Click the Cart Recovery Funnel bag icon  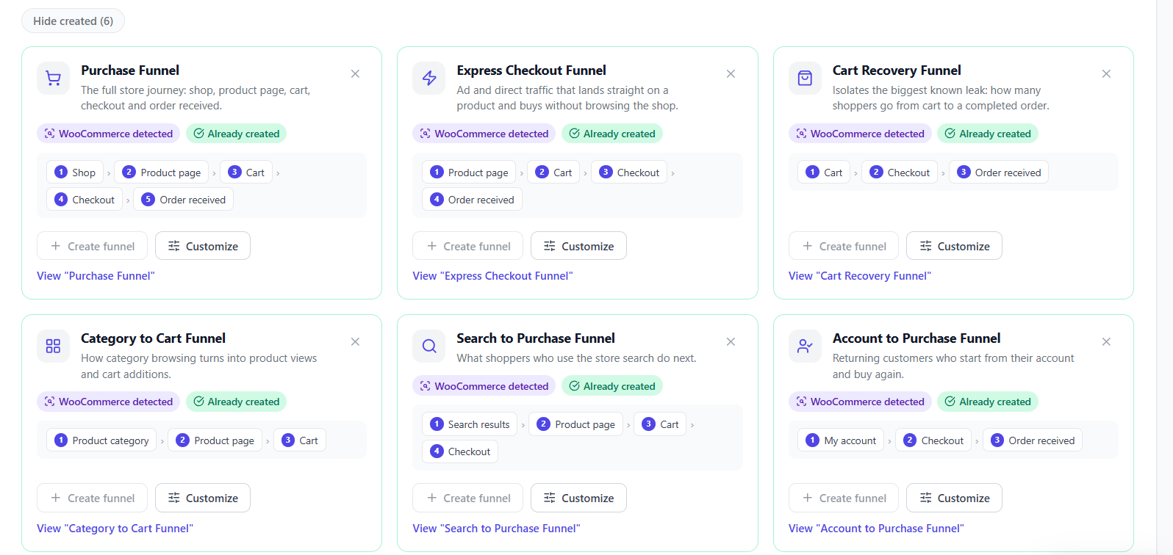tap(805, 79)
